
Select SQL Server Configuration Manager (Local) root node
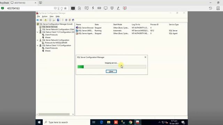point(56,24)
